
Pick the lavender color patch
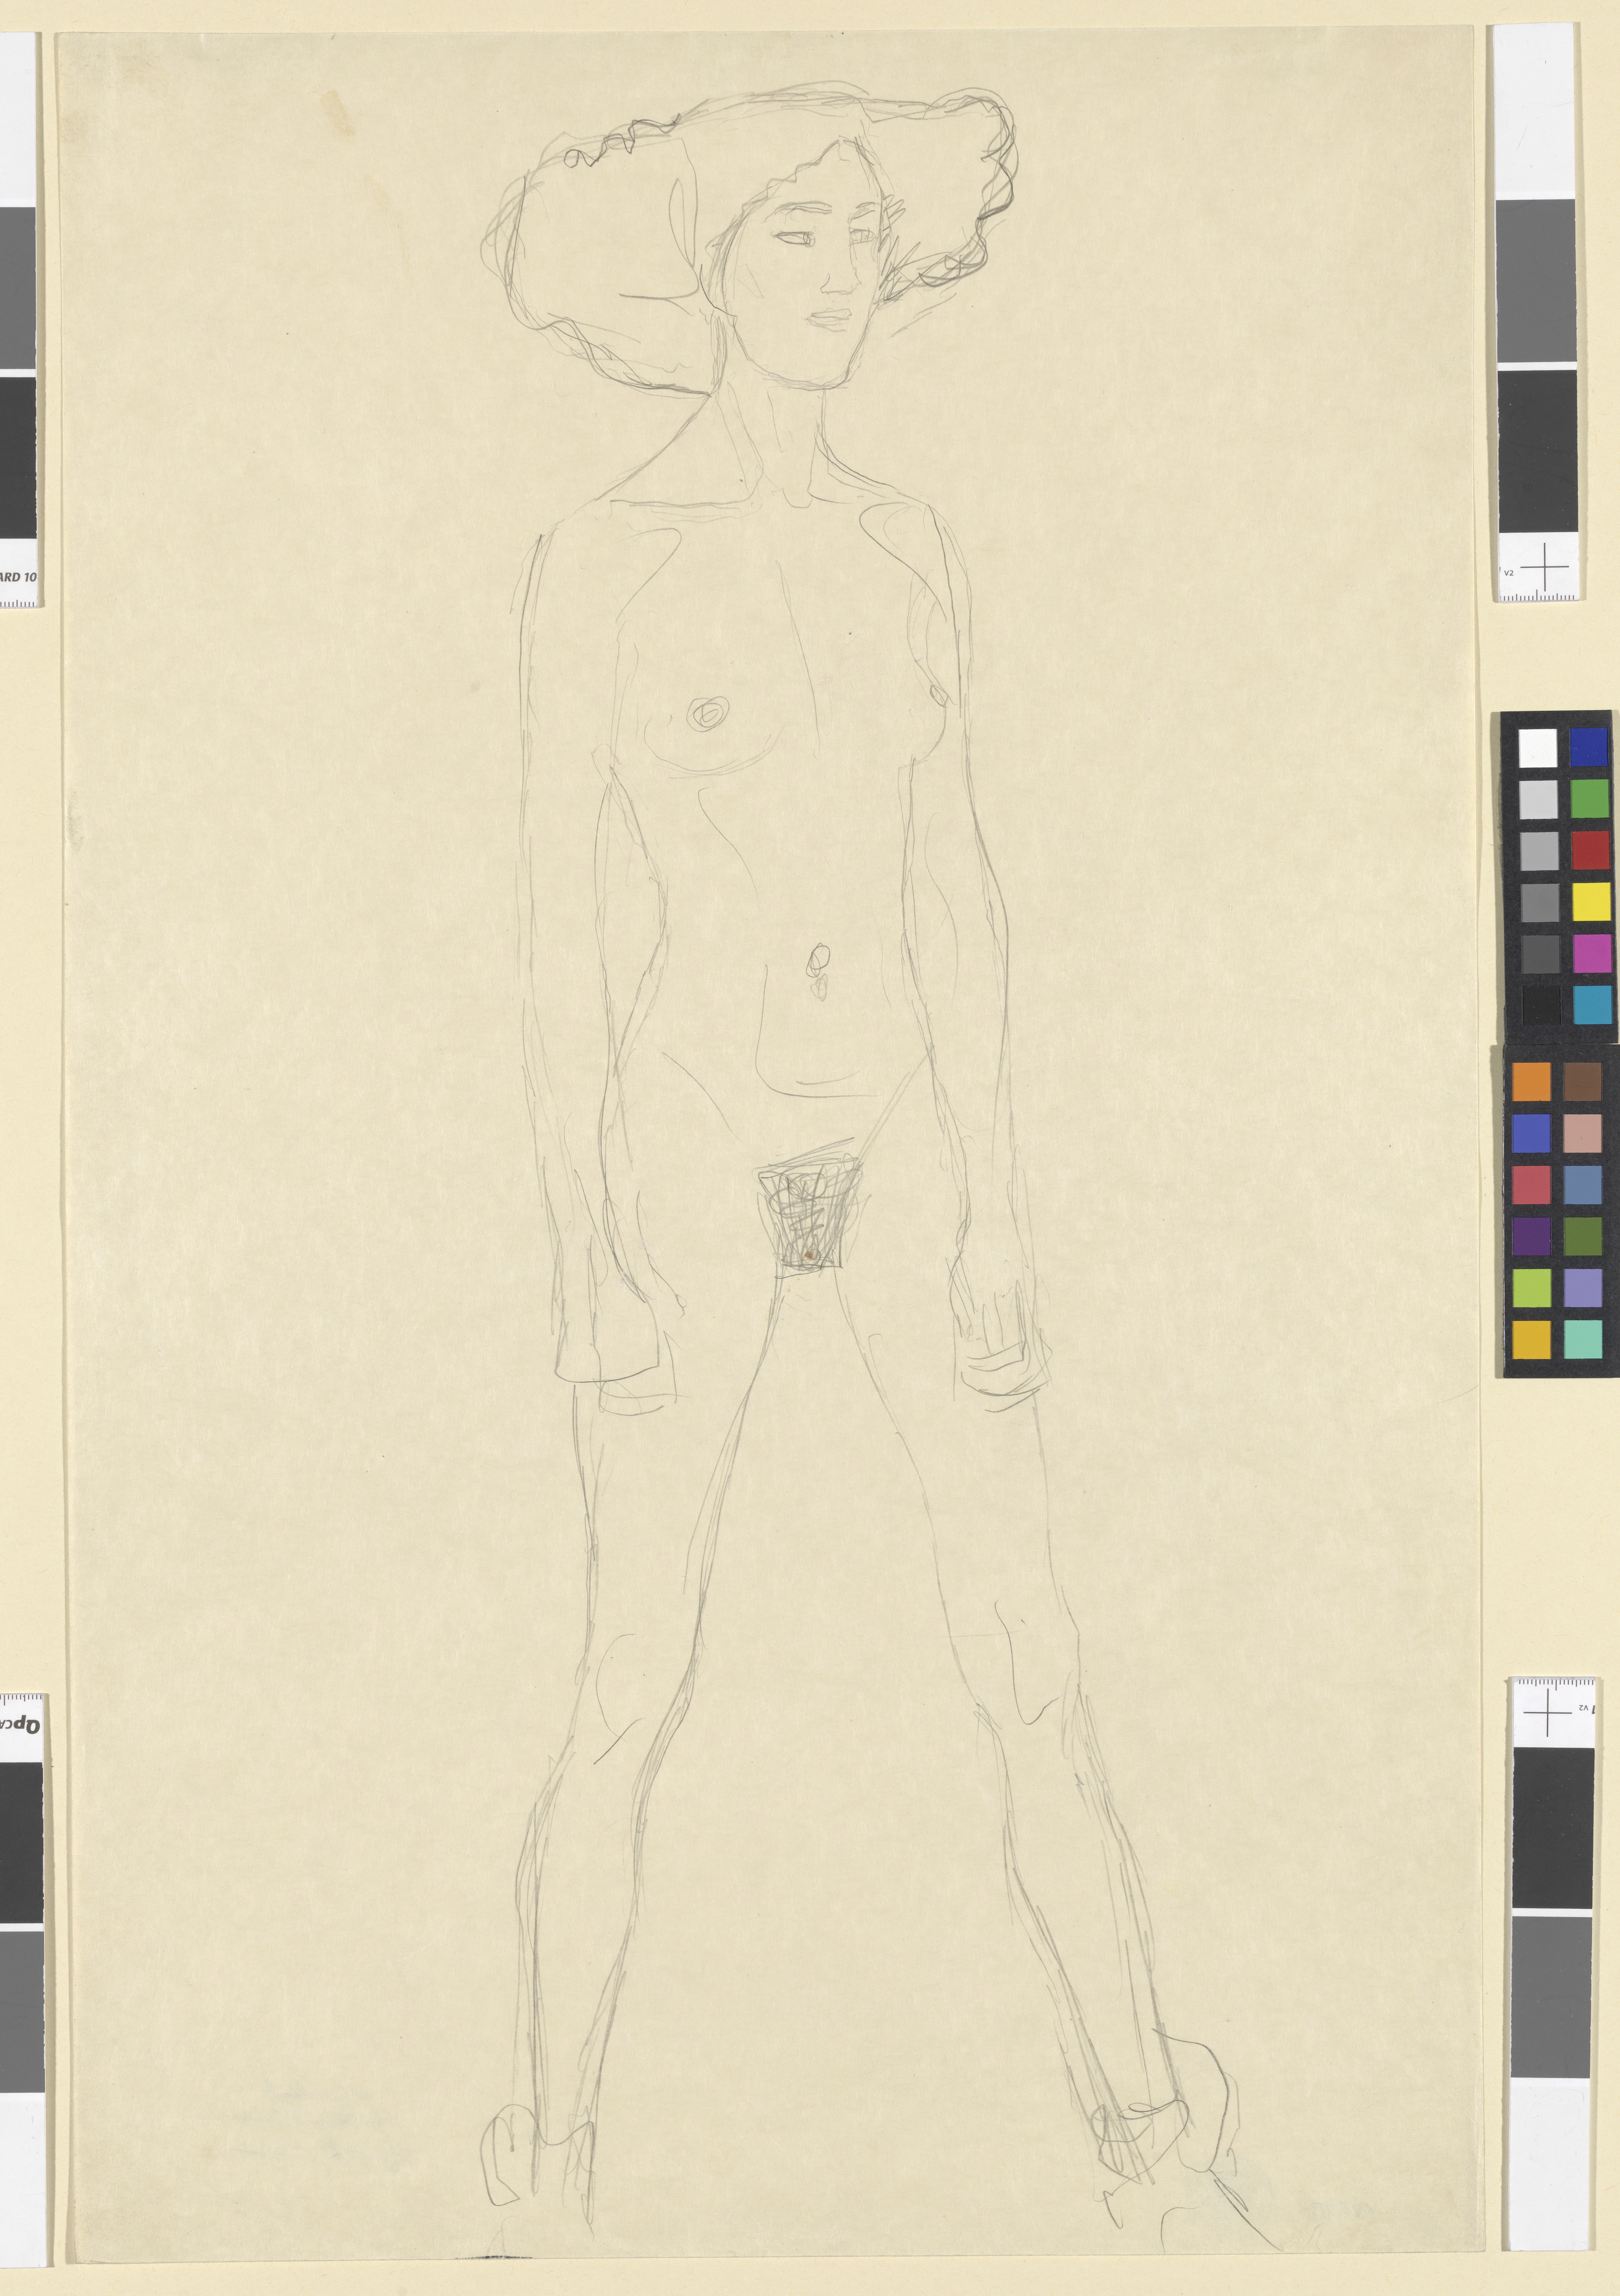[1583, 1288]
